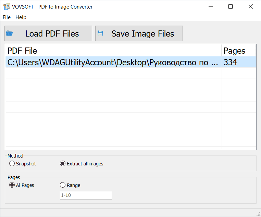Select the loaded PDF file row
This screenshot has width=261, height=217.
(x=113, y=63)
